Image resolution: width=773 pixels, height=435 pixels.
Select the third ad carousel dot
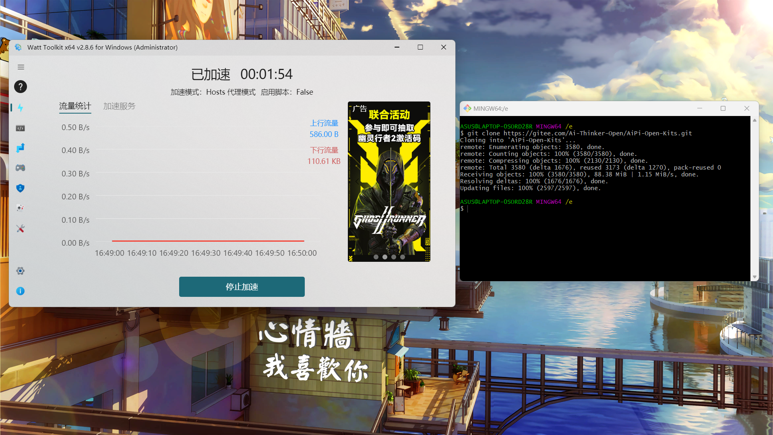pyautogui.click(x=394, y=257)
